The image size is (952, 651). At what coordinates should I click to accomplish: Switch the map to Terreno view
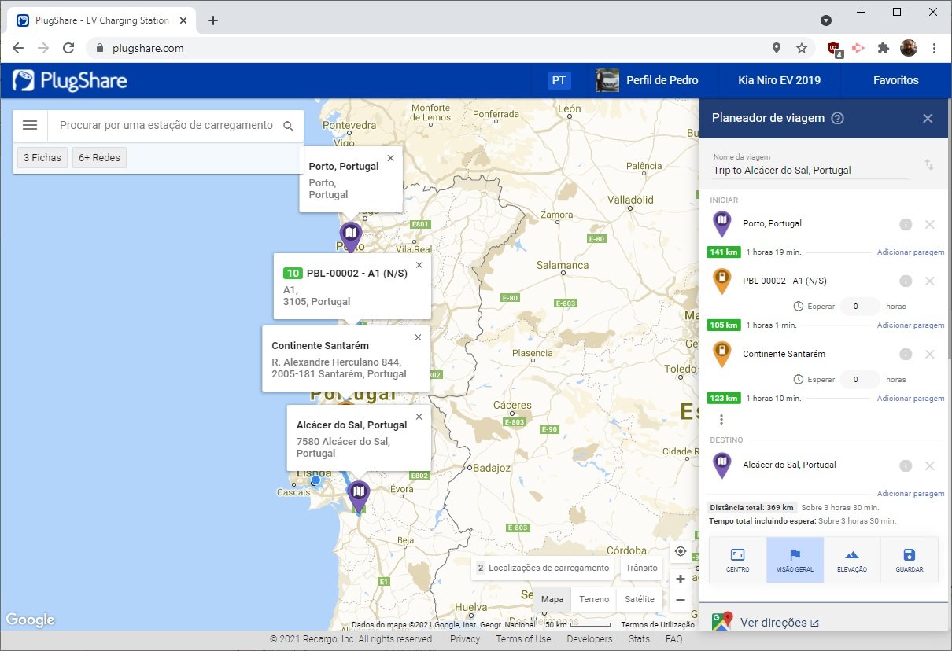click(594, 599)
